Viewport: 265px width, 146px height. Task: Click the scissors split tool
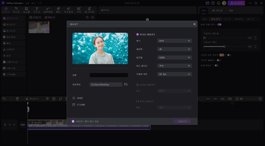pyautogui.click(x=27, y=99)
